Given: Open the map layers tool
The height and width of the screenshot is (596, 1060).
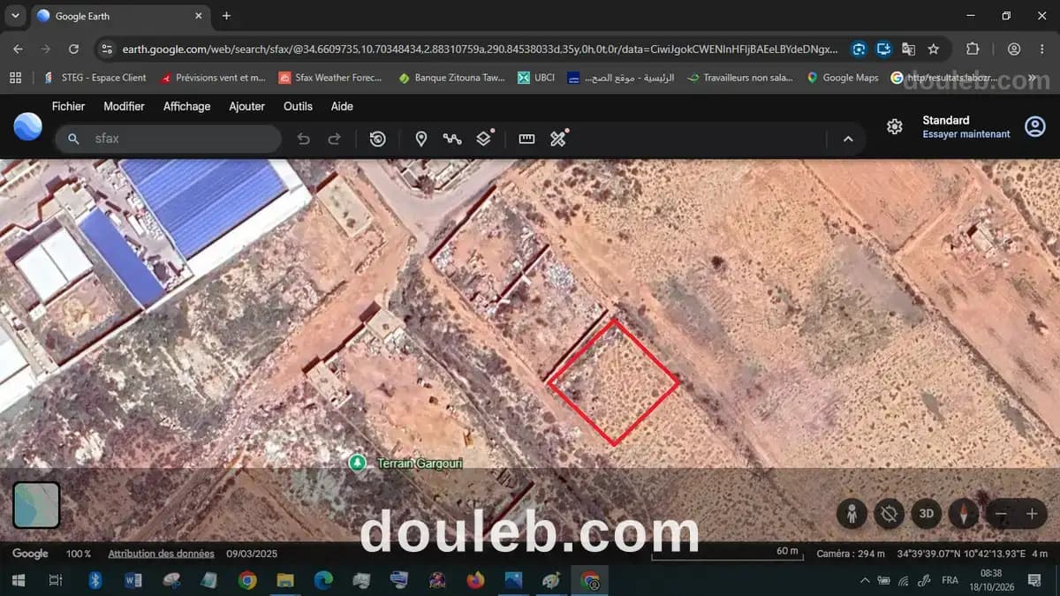Looking at the screenshot, I should point(484,138).
